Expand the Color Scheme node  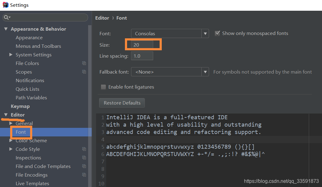click(11, 140)
